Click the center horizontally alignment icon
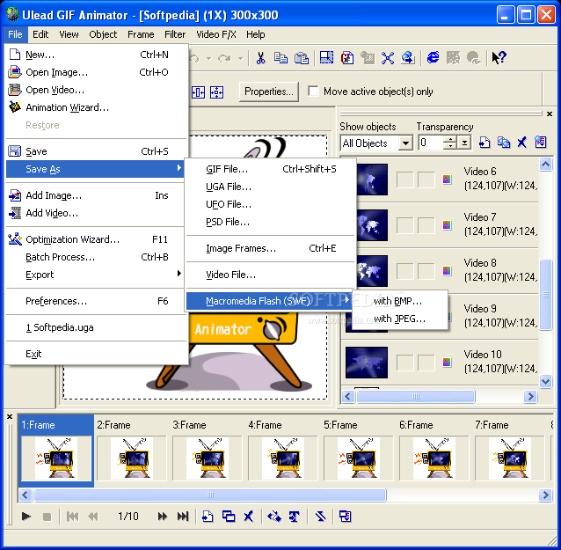Screen dimensions: 561x550 coord(198,92)
